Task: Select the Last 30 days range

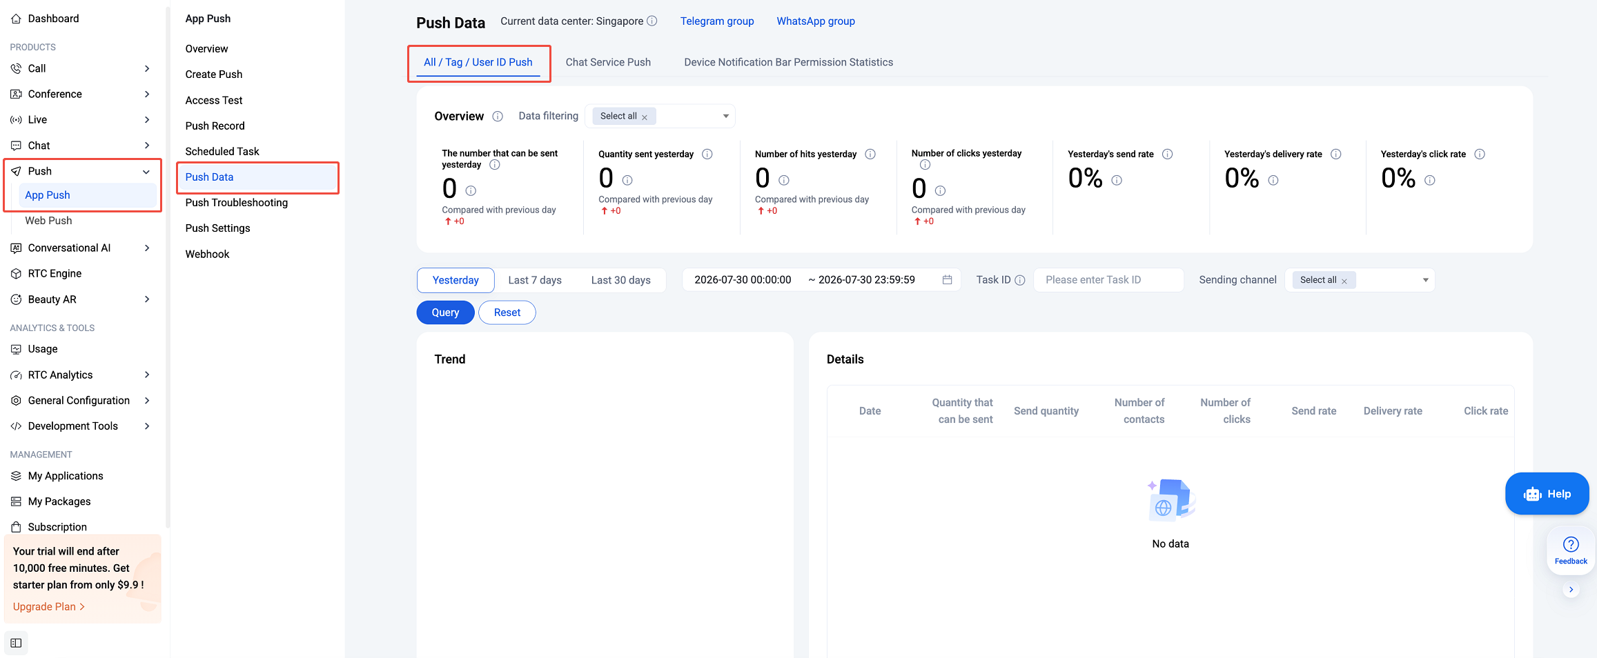Action: 621,280
